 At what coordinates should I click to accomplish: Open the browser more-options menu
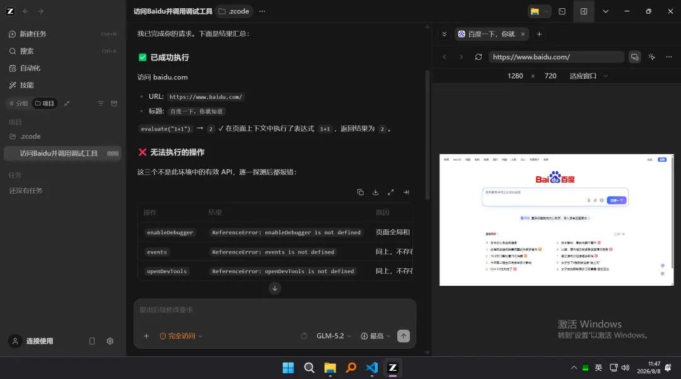[669, 57]
